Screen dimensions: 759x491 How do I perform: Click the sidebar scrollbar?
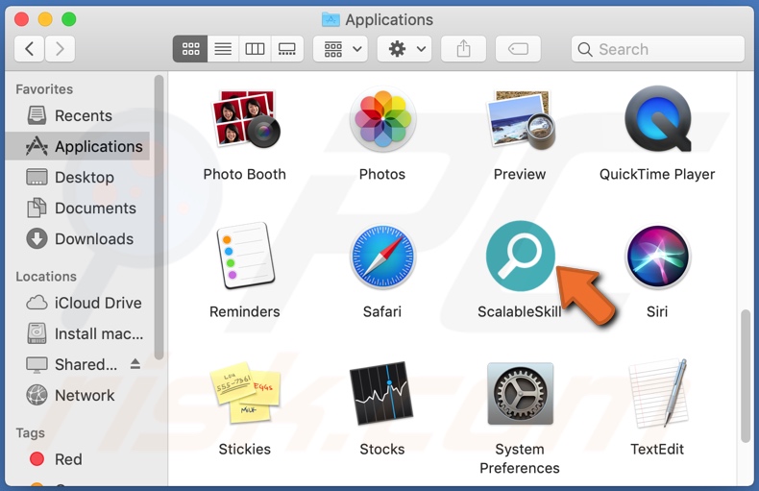click(x=159, y=217)
